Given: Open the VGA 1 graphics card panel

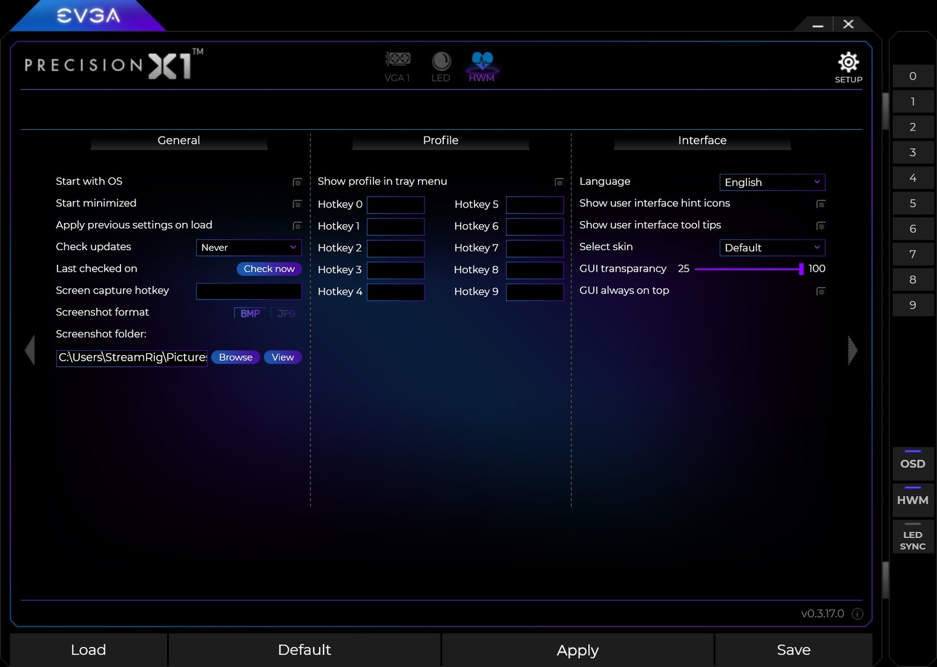Looking at the screenshot, I should click(x=398, y=65).
